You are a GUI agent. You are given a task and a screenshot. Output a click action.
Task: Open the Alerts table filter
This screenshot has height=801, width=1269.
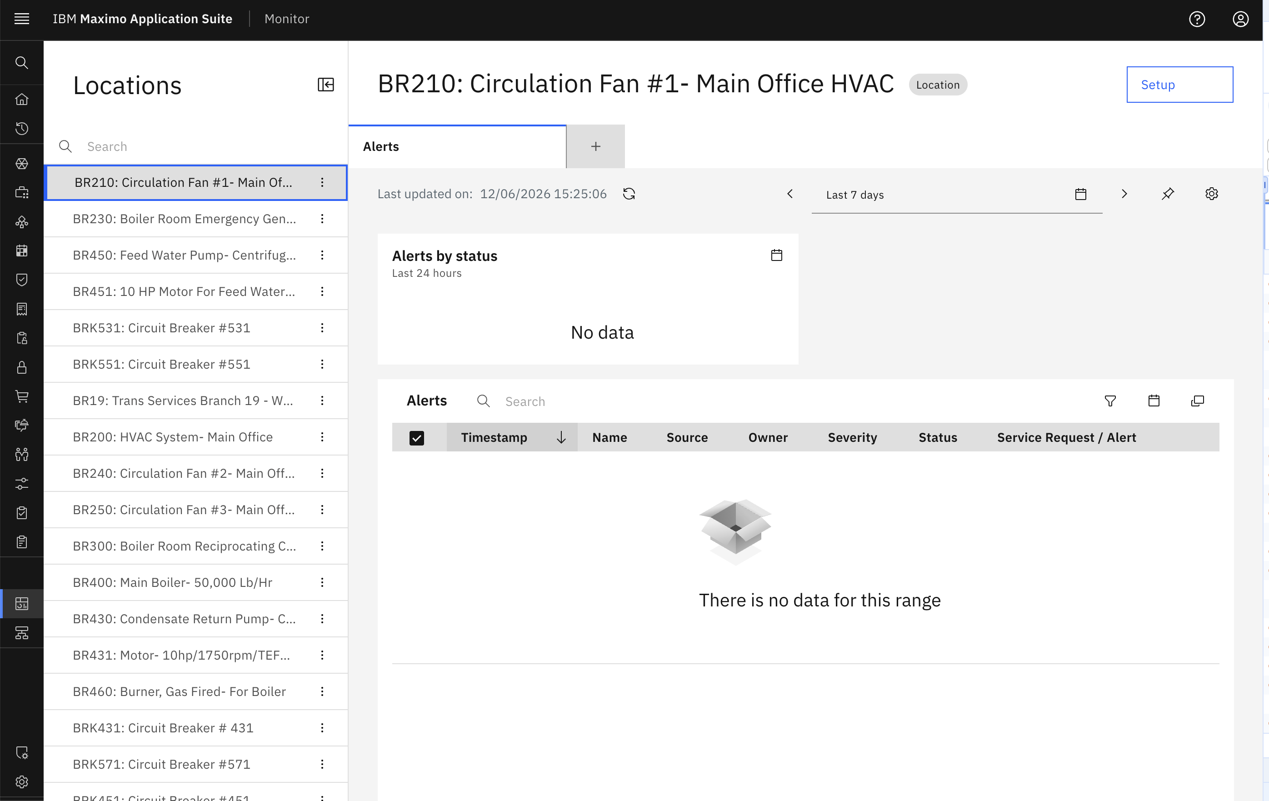1110,401
